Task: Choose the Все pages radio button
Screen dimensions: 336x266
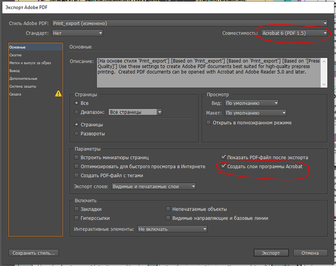Action: coord(76,103)
